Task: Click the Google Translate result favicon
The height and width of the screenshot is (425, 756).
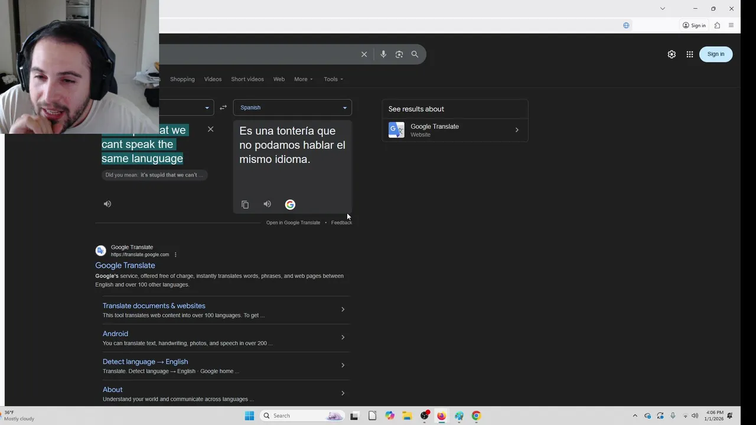Action: pyautogui.click(x=100, y=251)
